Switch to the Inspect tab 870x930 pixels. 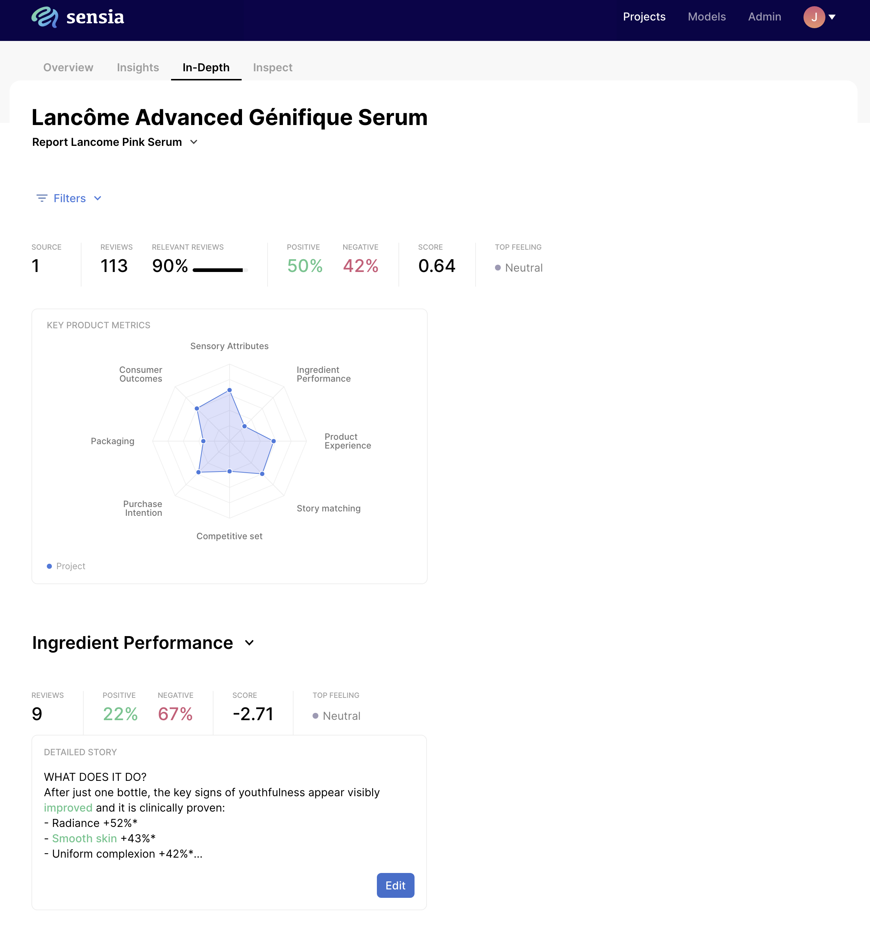[272, 67]
